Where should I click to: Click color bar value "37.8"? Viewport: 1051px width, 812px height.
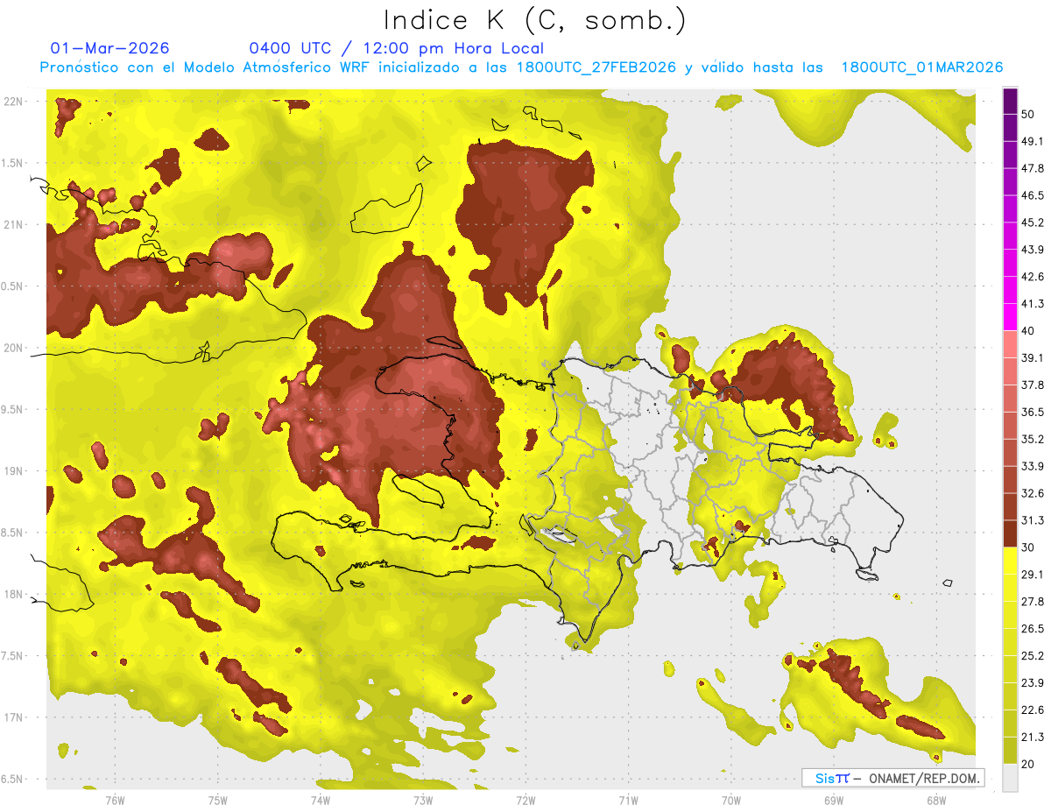[1033, 385]
